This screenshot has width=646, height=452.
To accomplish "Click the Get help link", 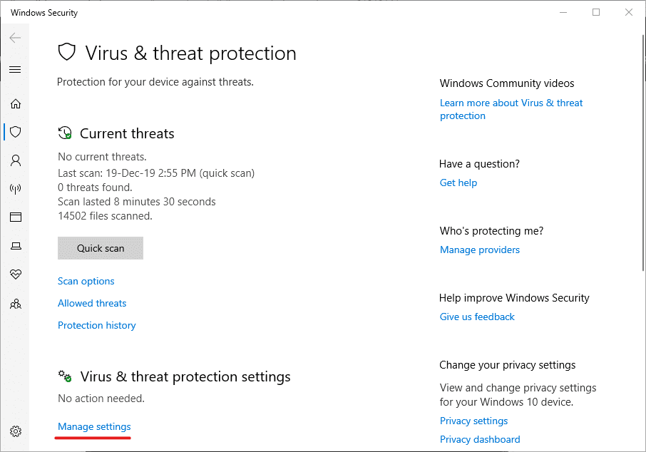I will (x=458, y=183).
